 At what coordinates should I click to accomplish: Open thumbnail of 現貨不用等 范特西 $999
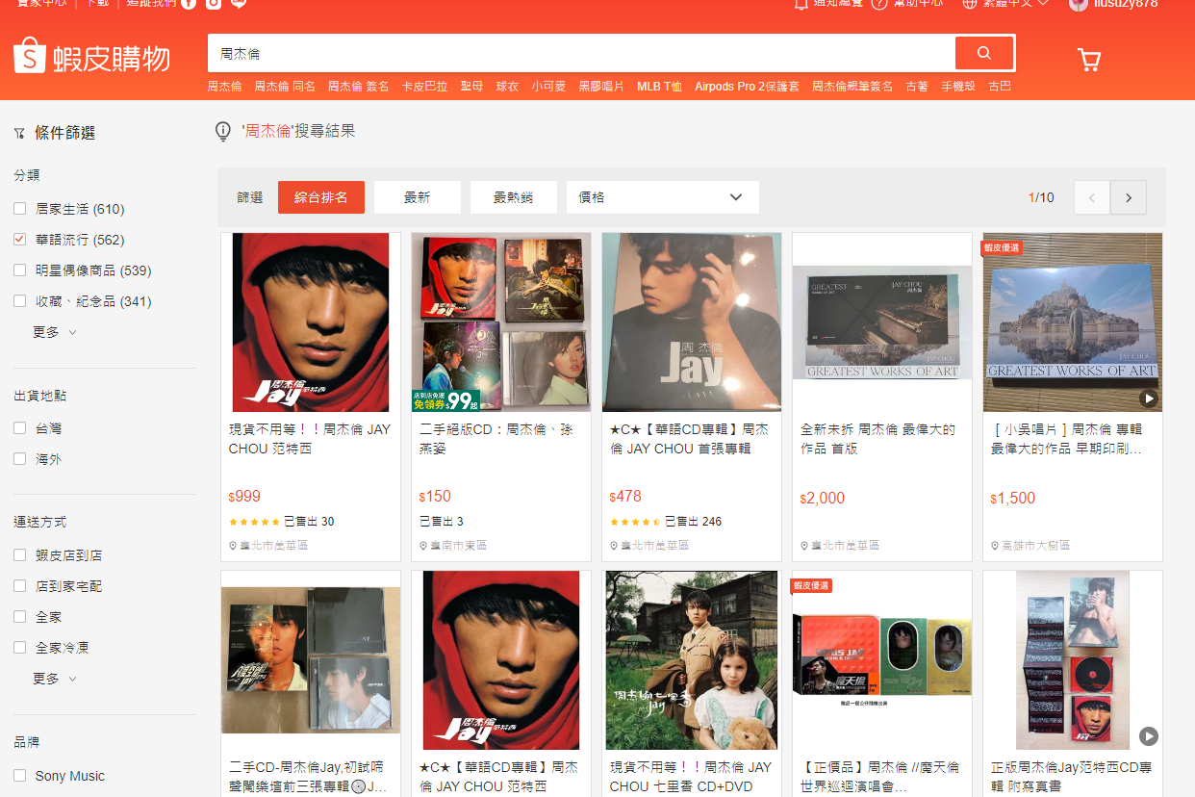click(311, 322)
